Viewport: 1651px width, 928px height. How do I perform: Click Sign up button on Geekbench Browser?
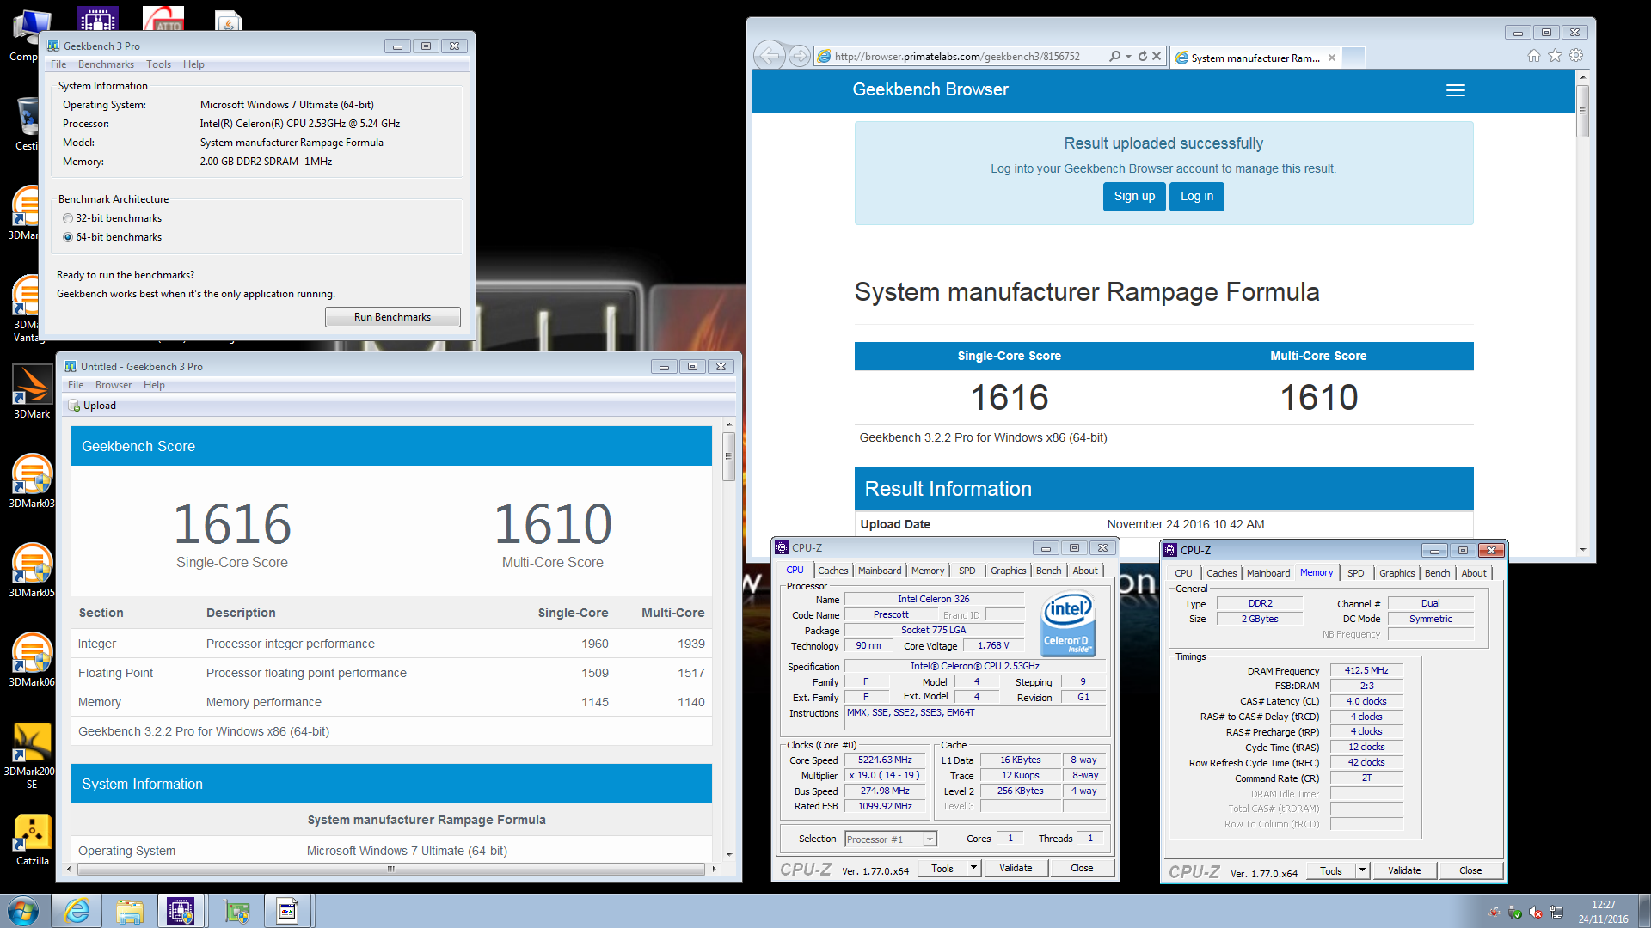click(1134, 196)
